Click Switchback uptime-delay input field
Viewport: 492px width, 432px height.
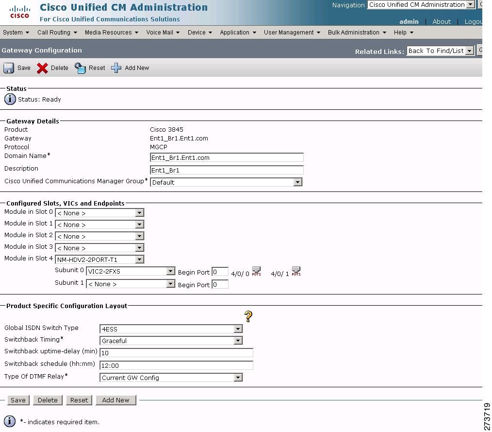click(176, 353)
